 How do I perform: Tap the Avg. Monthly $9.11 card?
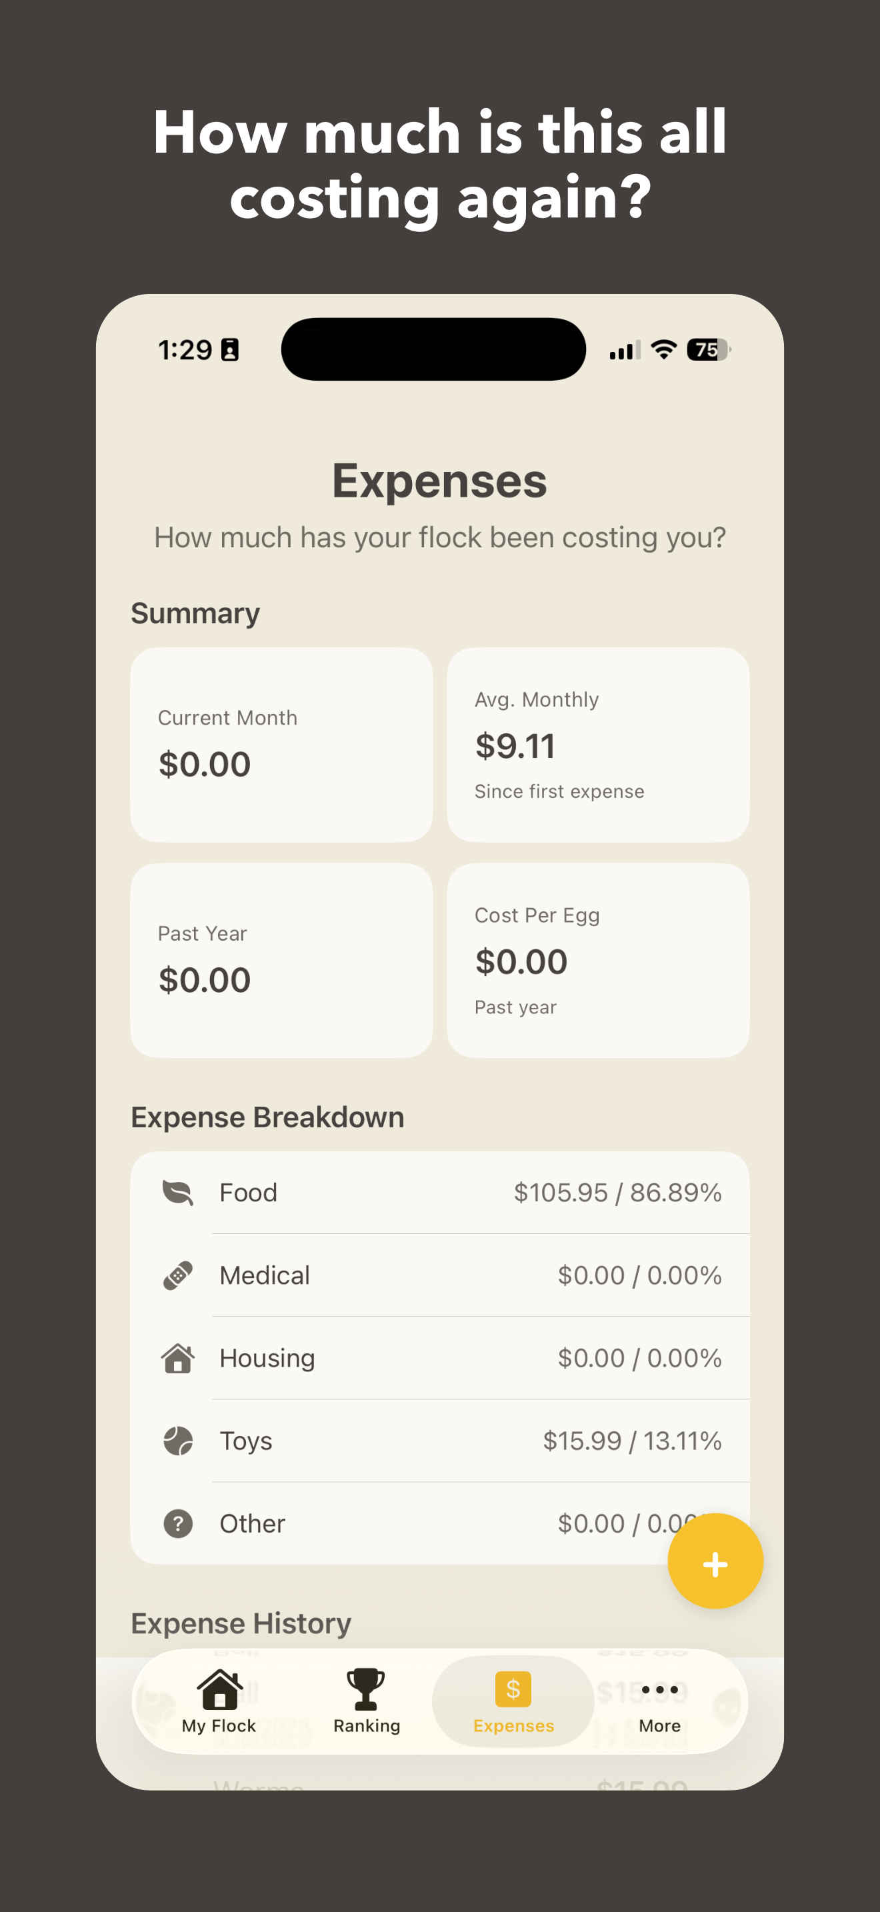[x=598, y=745]
